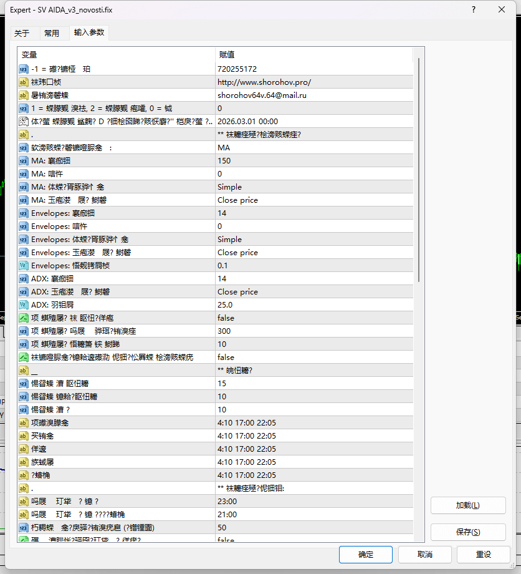
Task: Click the icon of the Envelopes Close price row
Action: pos(24,253)
